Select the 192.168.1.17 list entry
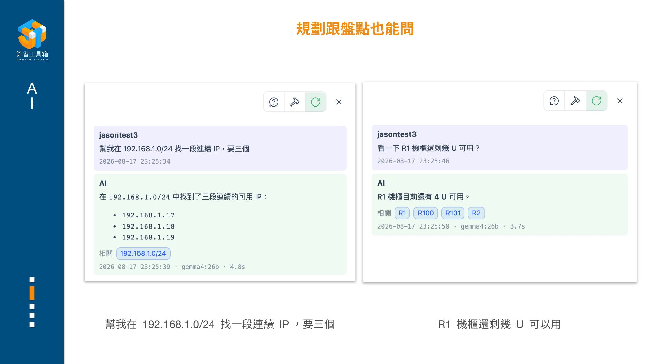This screenshot has width=647, height=364. point(148,215)
